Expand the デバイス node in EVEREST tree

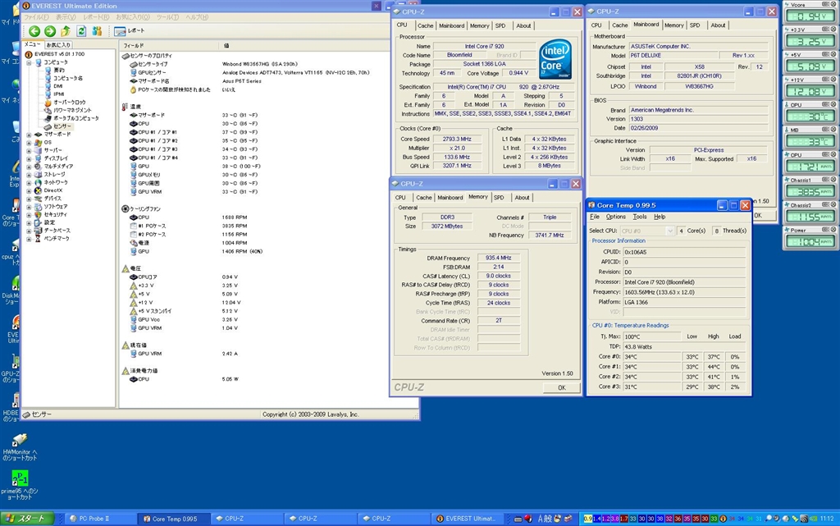click(29, 199)
